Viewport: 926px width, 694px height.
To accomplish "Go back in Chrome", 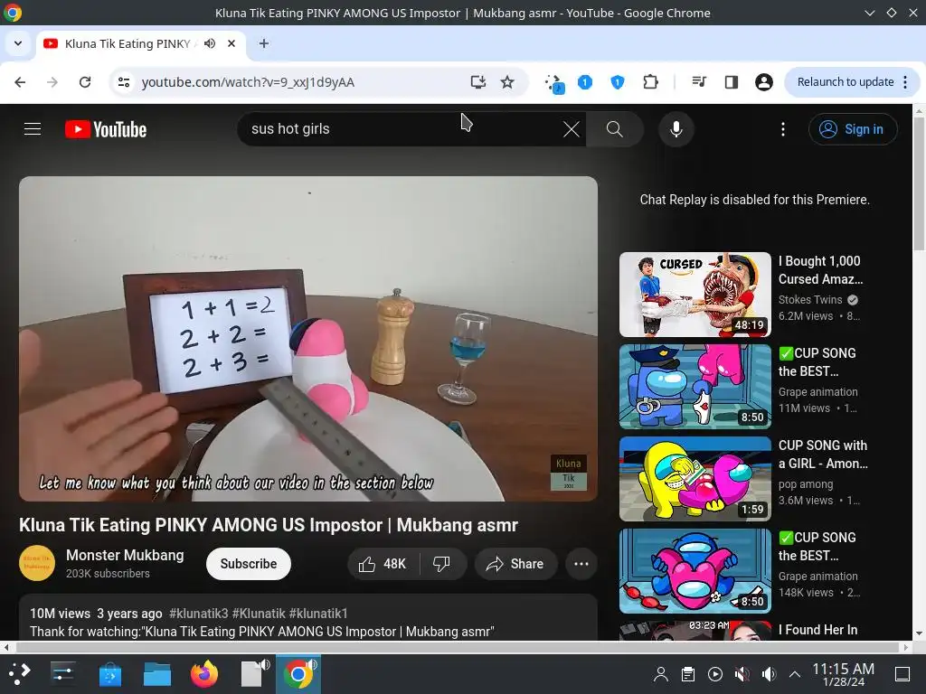I will [x=20, y=82].
